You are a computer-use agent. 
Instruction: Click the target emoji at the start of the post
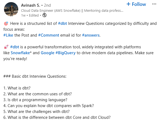(6, 23)
